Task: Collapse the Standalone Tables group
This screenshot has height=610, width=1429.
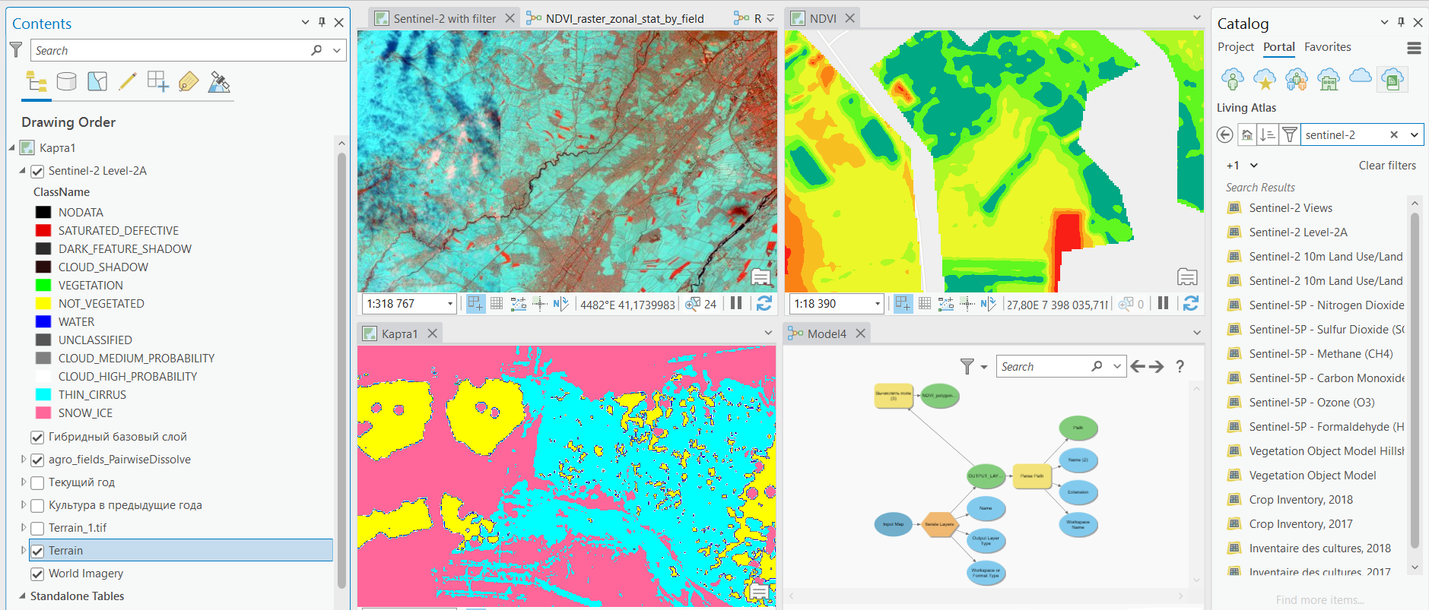Action: (22, 596)
